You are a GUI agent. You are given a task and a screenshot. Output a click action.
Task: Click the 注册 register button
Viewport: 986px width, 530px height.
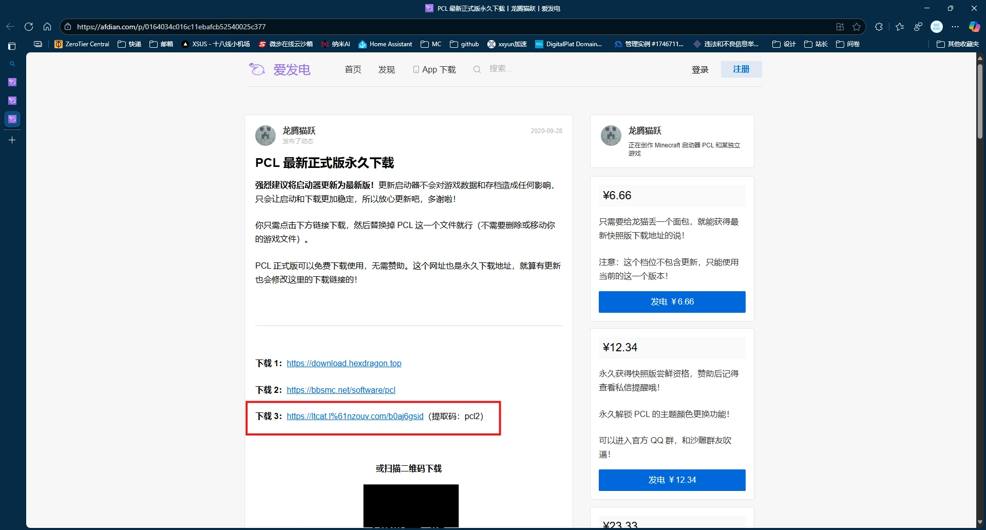741,69
